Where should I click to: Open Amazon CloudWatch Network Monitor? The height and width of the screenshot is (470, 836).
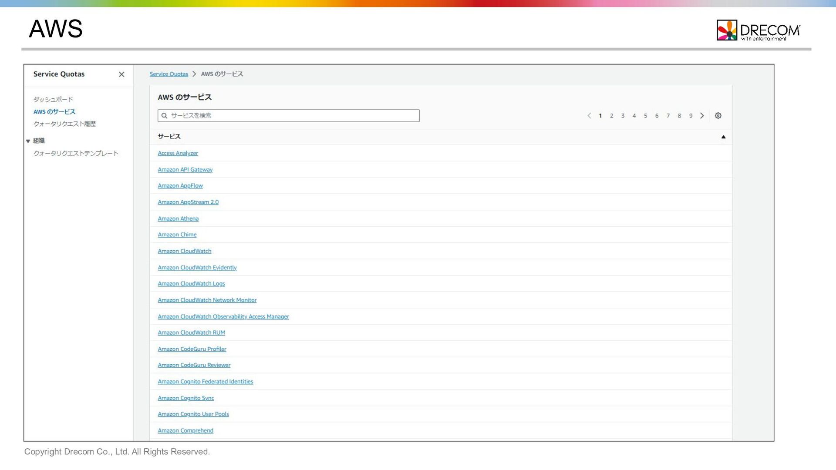[207, 300]
